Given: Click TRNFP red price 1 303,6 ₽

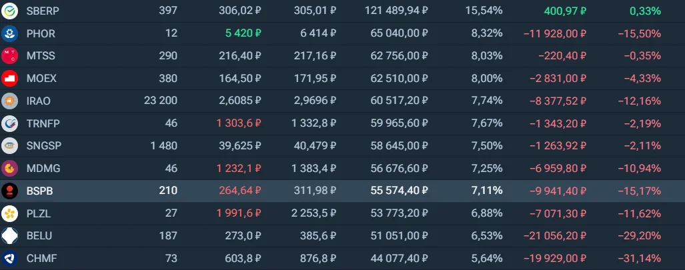Looking at the screenshot, I should 239,123.
